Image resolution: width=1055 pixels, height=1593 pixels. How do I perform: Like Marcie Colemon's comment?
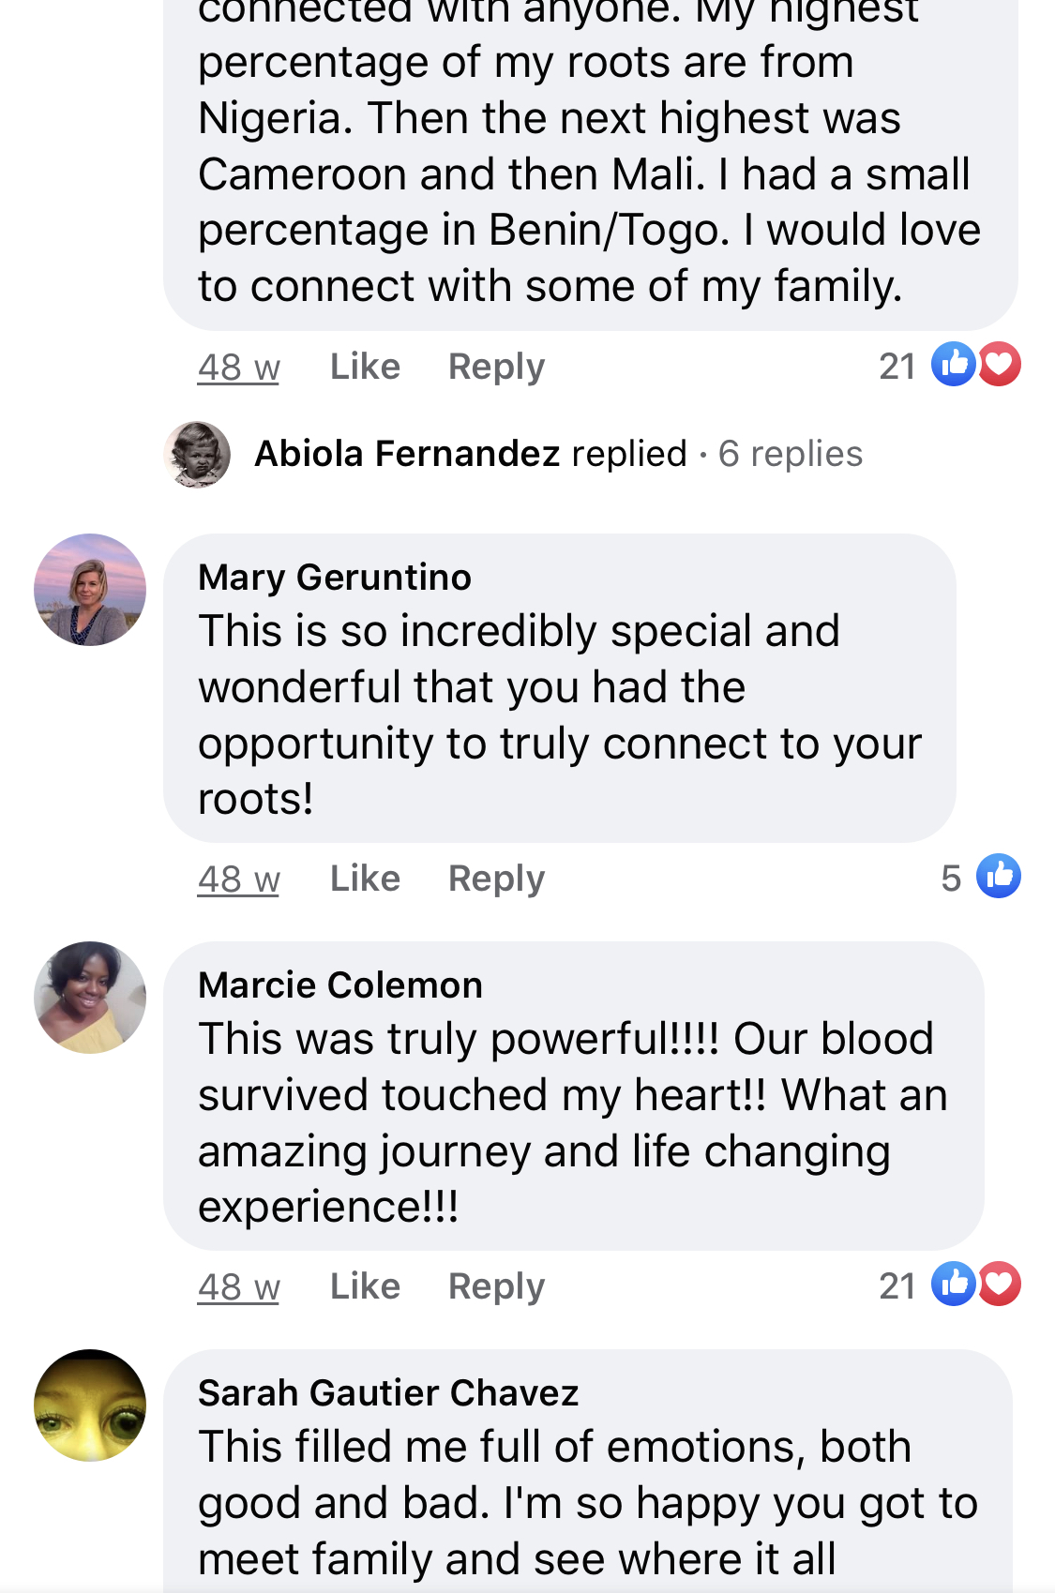tap(365, 1286)
